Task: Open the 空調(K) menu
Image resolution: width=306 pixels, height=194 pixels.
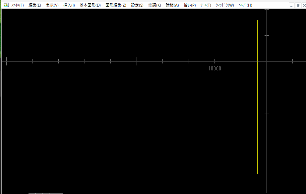Action: [154, 5]
